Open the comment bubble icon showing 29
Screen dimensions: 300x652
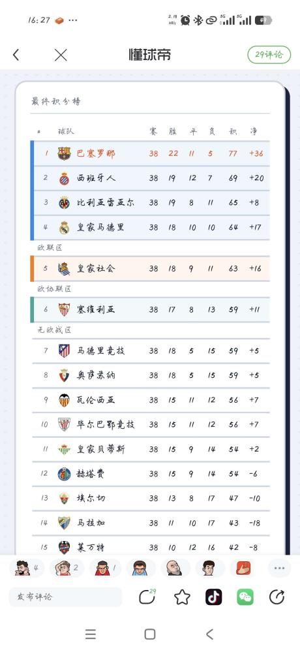coord(147,597)
